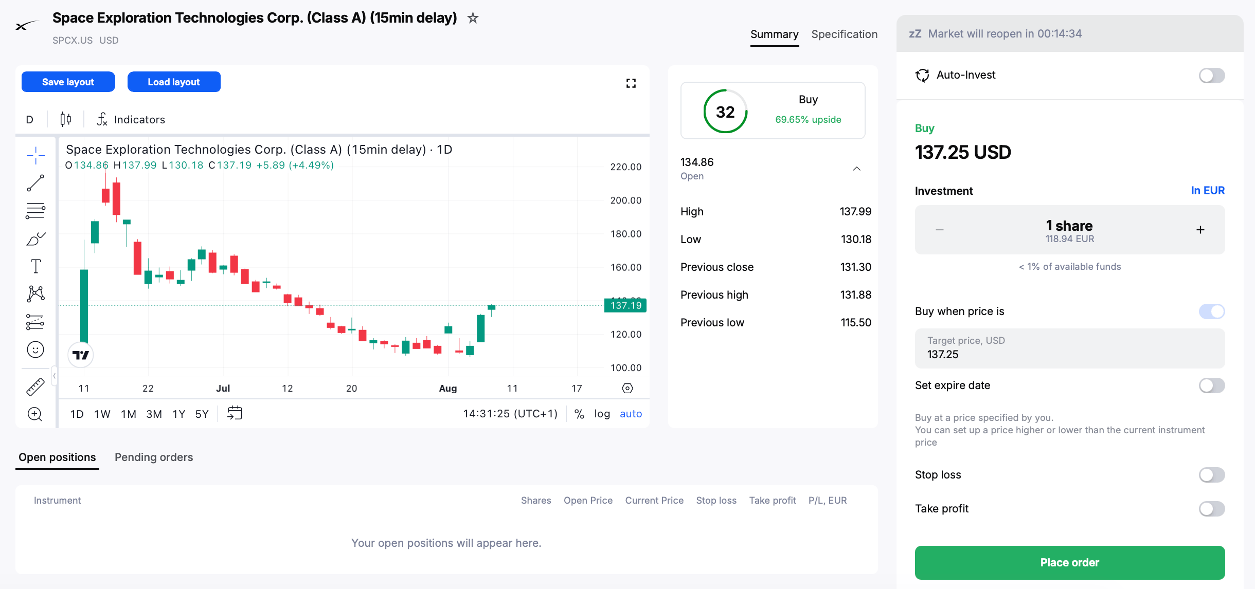This screenshot has height=589, width=1255.
Task: Increase share quantity with plus button
Action: [x=1200, y=230]
